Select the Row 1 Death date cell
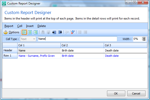This screenshot has width=150, height=100. [125, 56]
